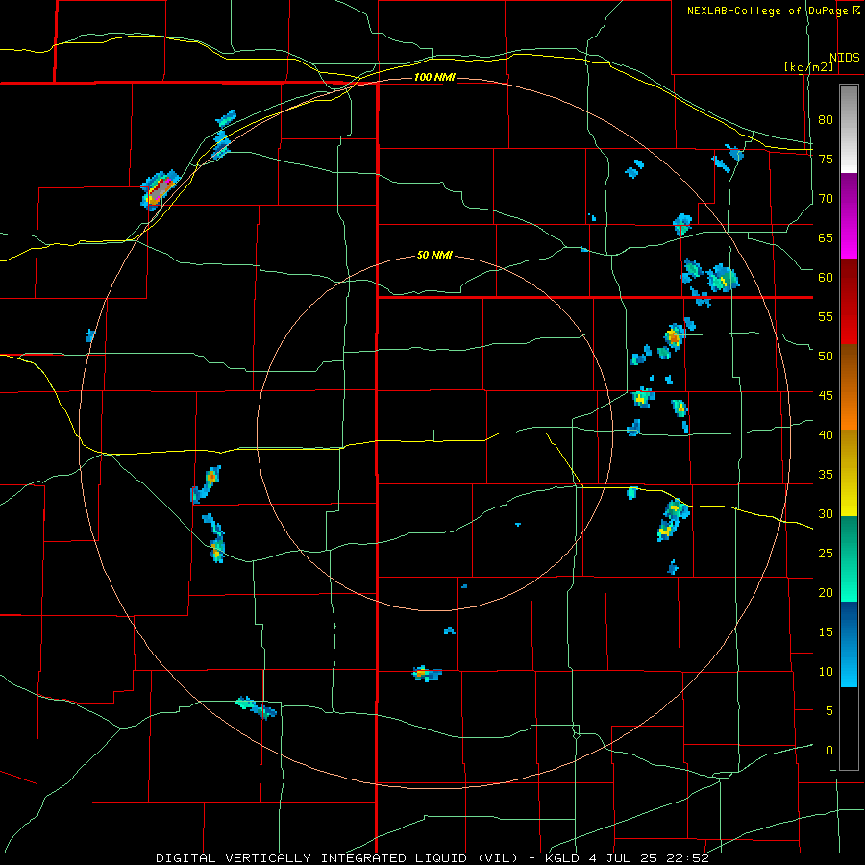Click the 55 value on the color scale

pos(826,316)
